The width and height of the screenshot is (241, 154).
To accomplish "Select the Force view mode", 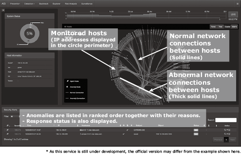I will (x=213, y=27).
